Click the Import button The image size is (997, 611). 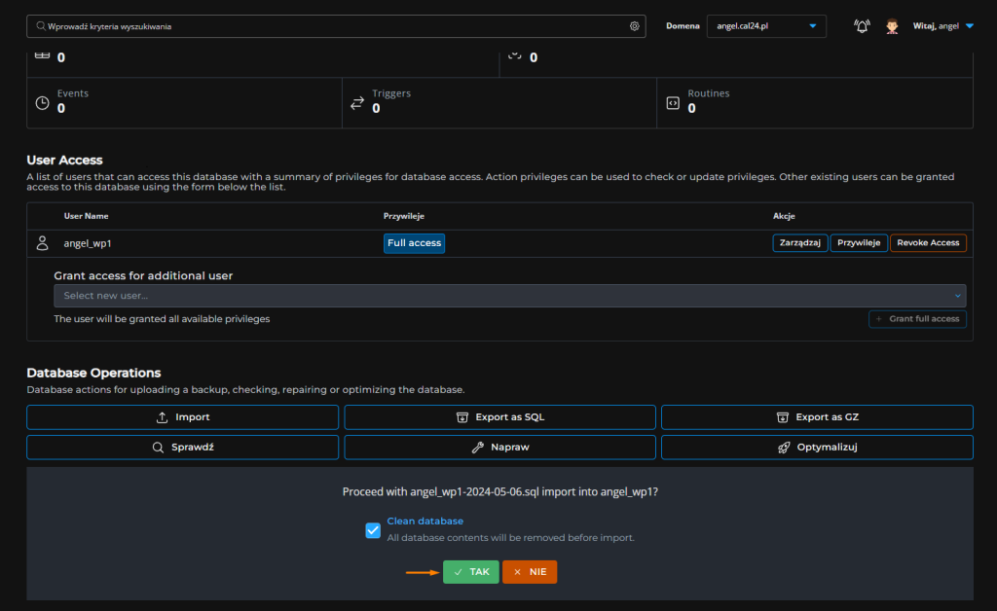182,417
